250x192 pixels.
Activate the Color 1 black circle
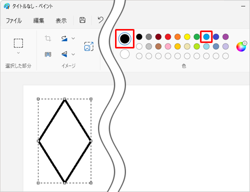pyautogui.click(x=124, y=38)
